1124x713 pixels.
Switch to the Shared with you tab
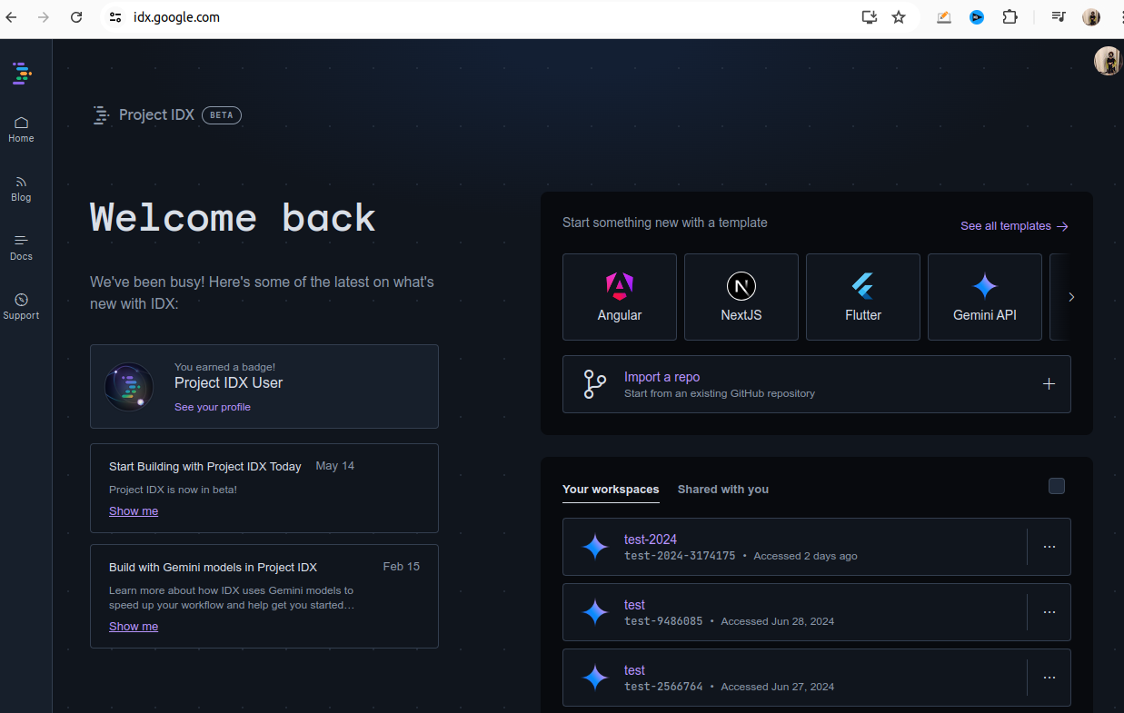(722, 489)
